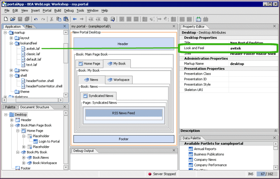Image resolution: width=280 pixels, height=179 pixels.
Task: Click Data Palette scrollbar down arrow
Action: (x=276, y=167)
